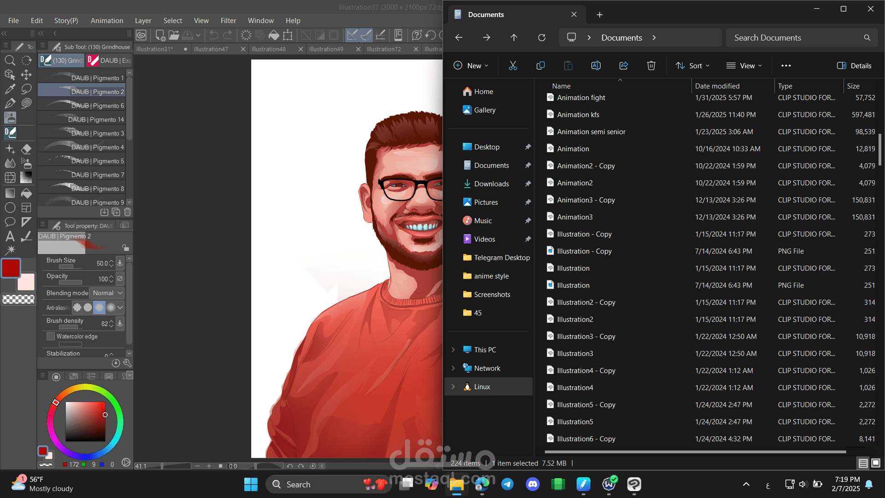The width and height of the screenshot is (885, 498).
Task: Click the Zoom magnifier tool
Action: tap(10, 60)
